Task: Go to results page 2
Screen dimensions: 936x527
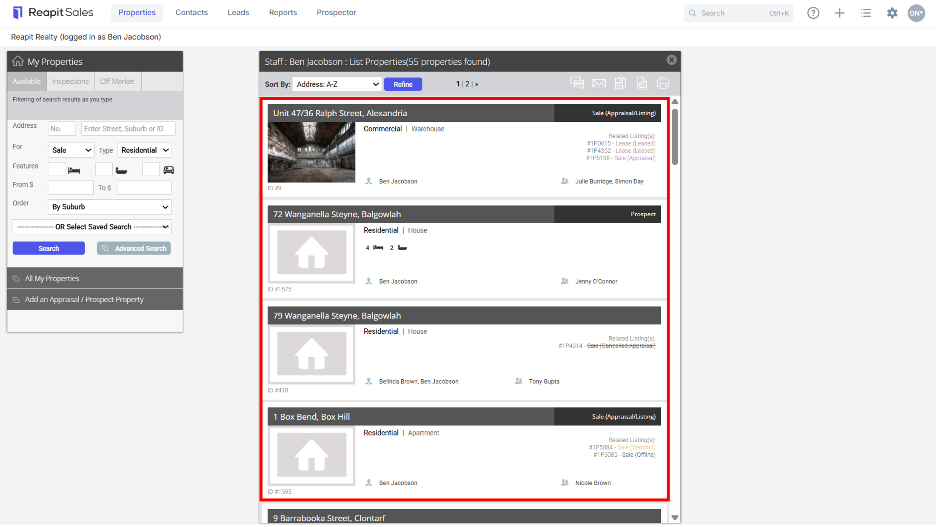Action: [467, 84]
